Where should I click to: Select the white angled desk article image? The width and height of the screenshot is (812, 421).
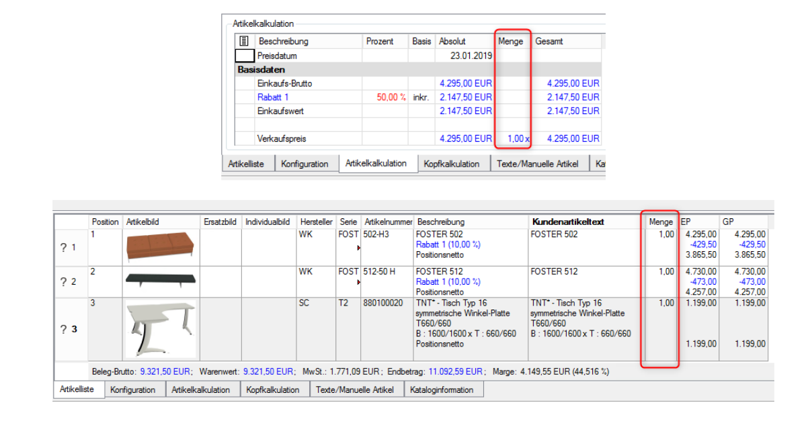coord(160,328)
